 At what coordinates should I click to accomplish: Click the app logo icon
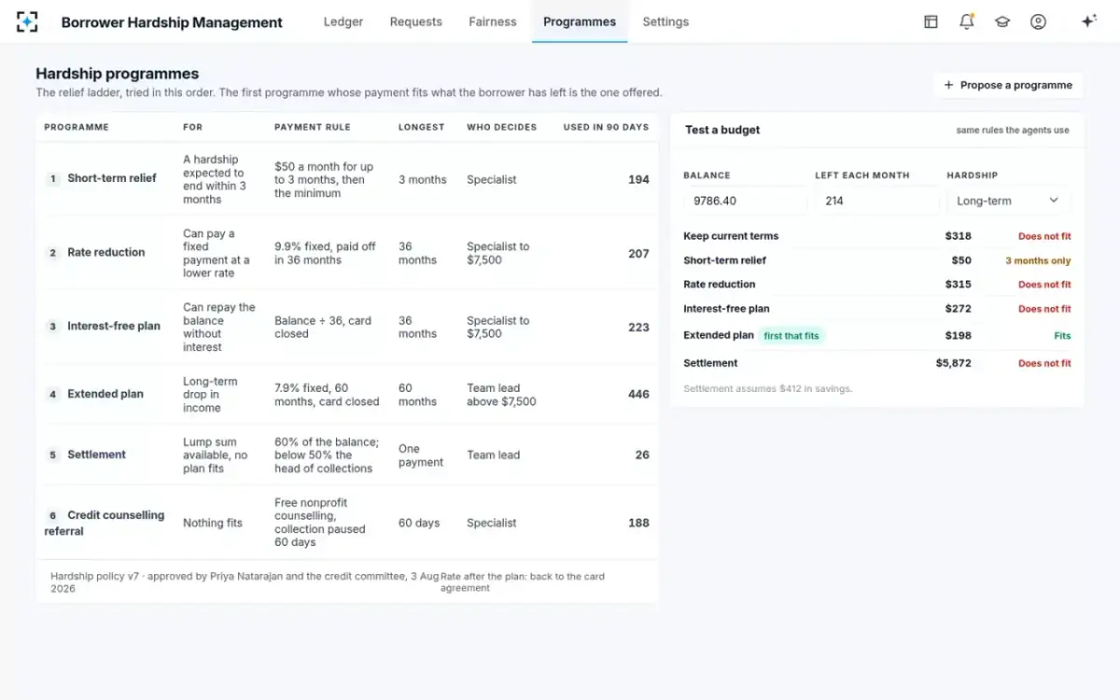[x=27, y=21]
